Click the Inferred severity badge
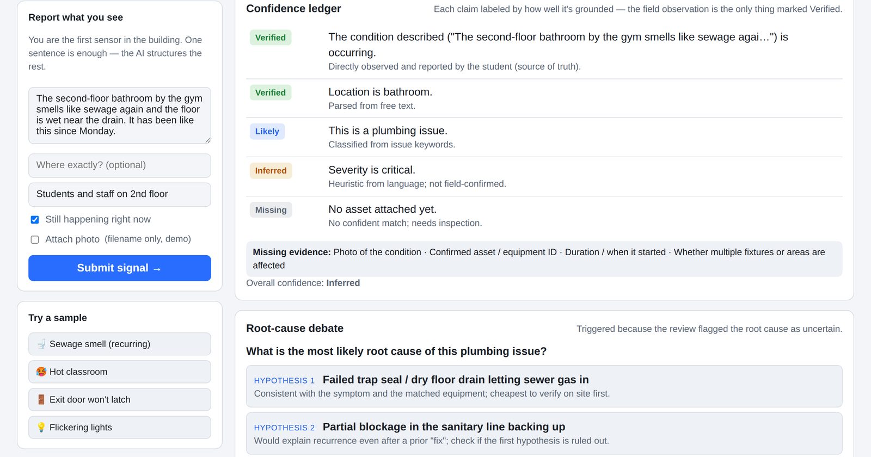 click(x=271, y=171)
